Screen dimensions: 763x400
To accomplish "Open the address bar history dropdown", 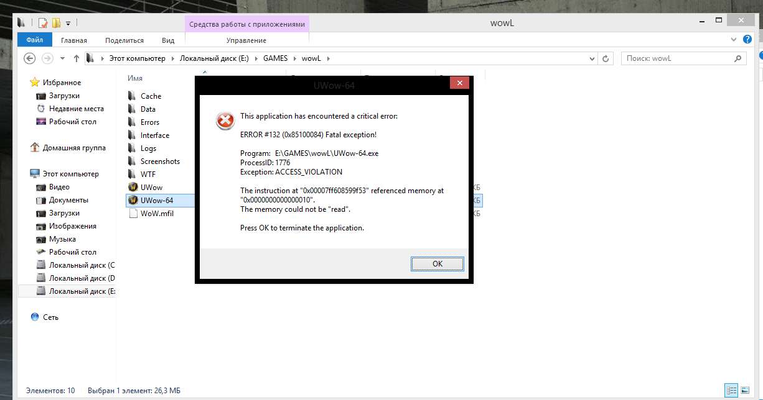I will tap(592, 58).
